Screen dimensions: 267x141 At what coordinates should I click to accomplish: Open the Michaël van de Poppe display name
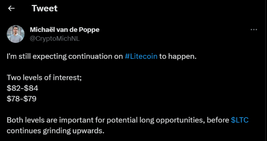pos(64,30)
